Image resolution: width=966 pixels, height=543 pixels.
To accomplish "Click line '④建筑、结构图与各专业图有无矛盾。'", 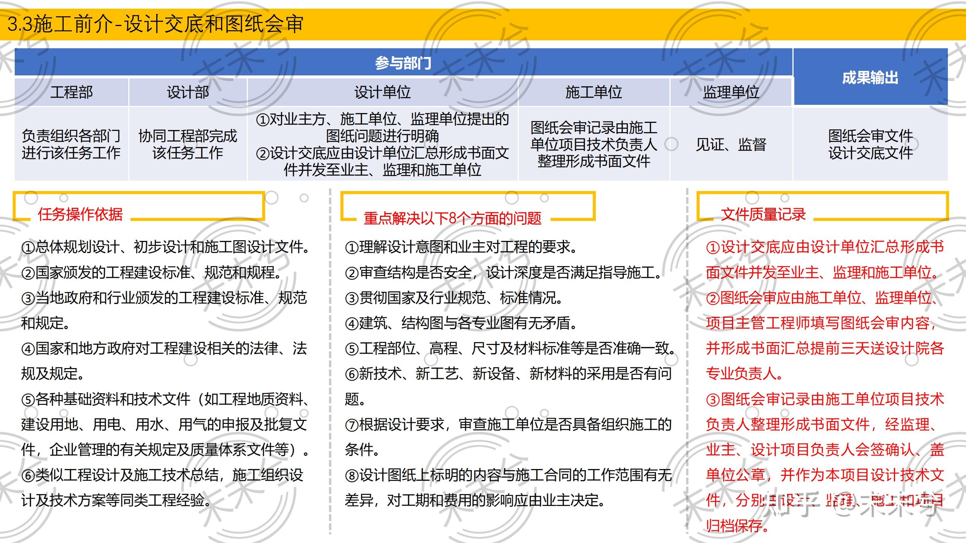I will [461, 323].
